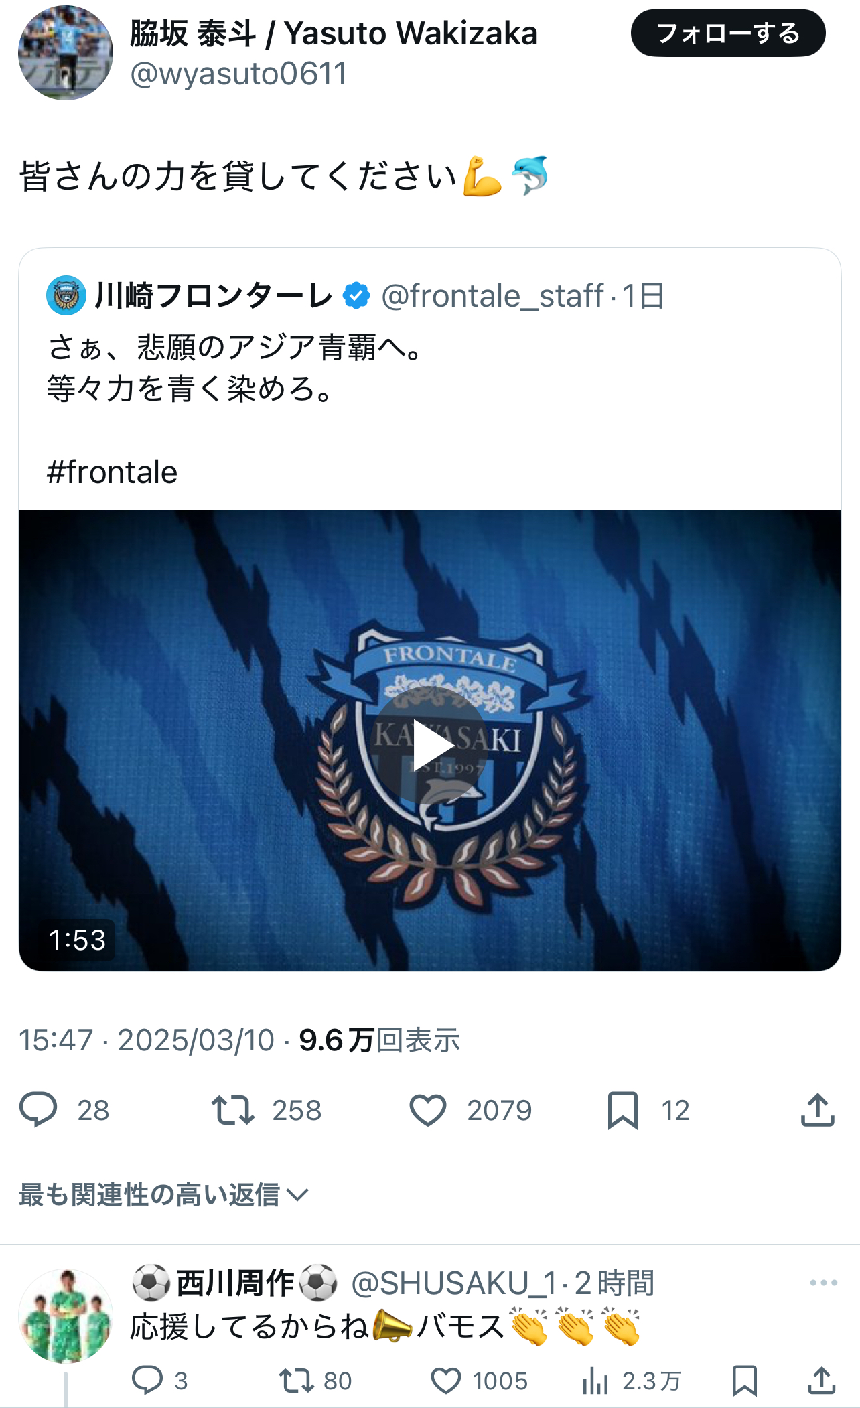Play the Kawasaki Frontale video
The image size is (860, 1408).
click(x=429, y=744)
